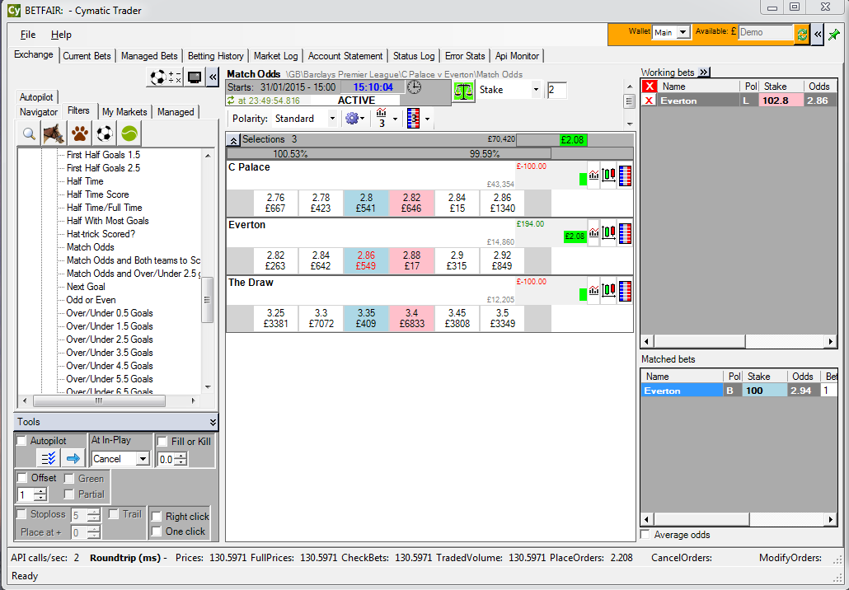This screenshot has height=590, width=849.
Task: Open the C Palace ladder icon
Action: click(x=625, y=176)
